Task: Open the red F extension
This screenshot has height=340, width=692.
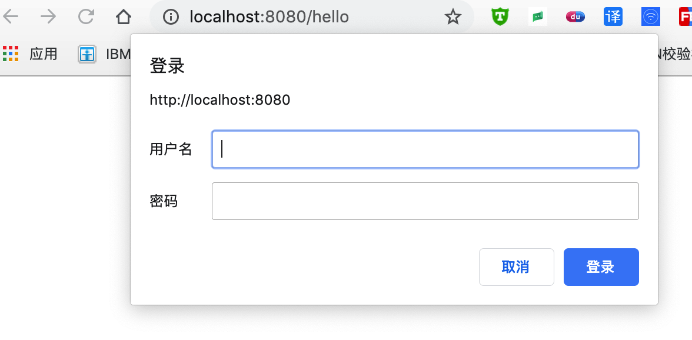Action: (687, 16)
